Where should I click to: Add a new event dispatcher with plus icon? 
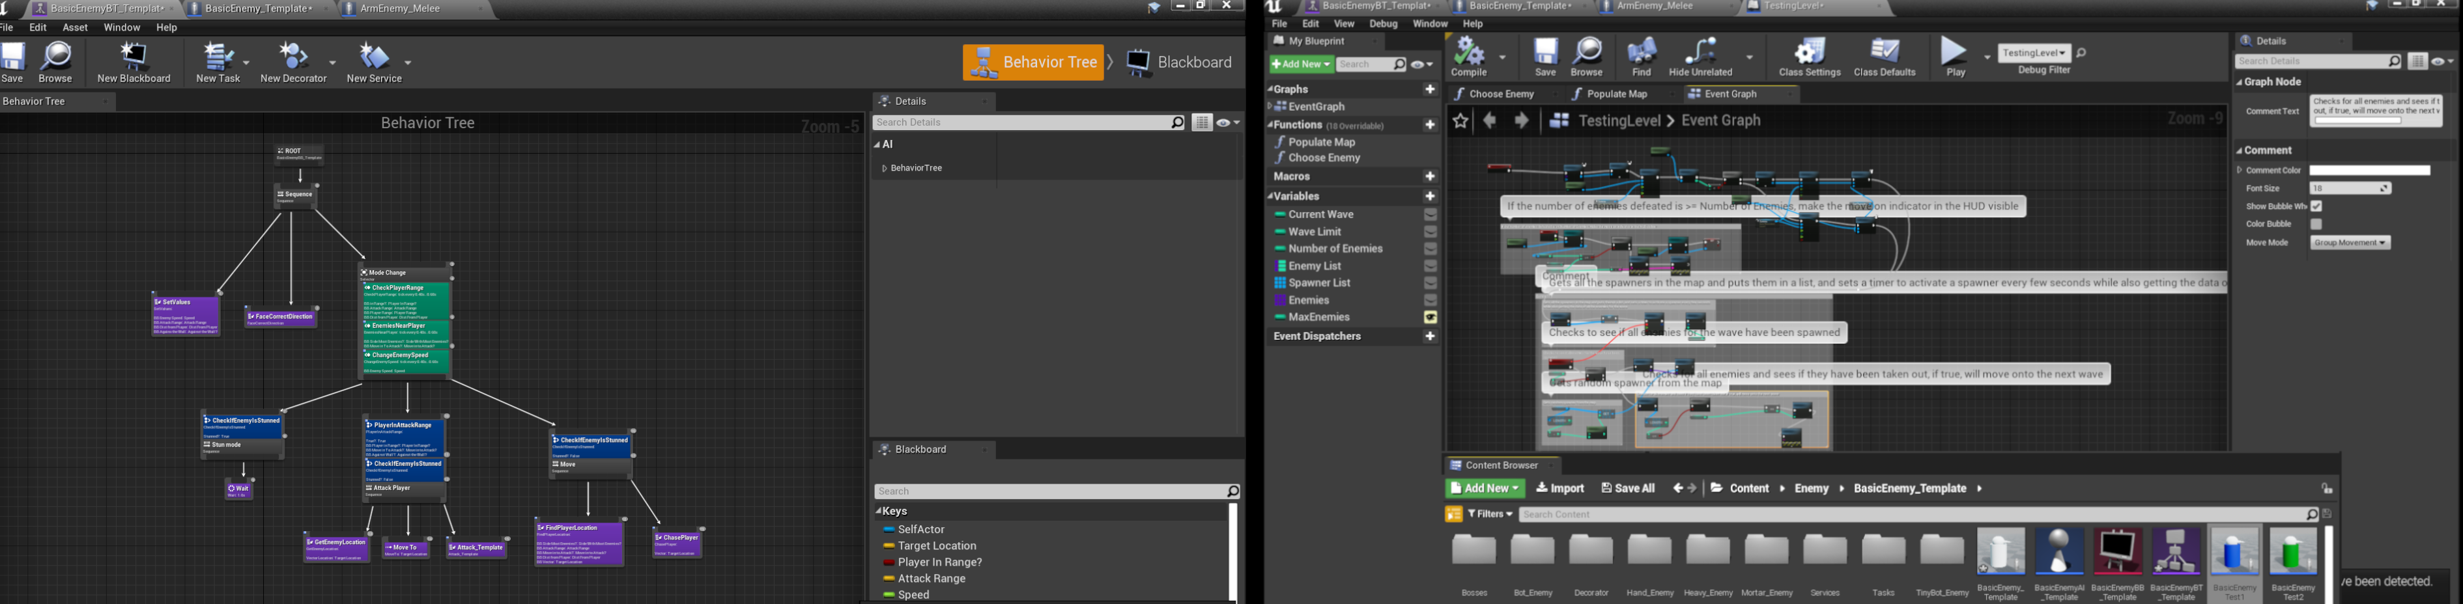(x=1431, y=336)
